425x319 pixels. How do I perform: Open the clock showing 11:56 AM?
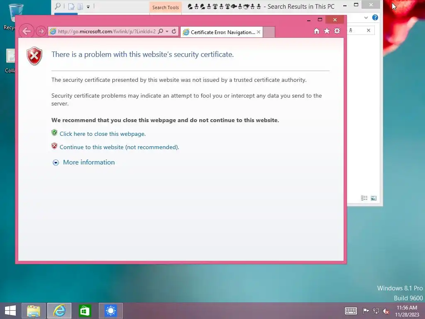click(x=407, y=311)
